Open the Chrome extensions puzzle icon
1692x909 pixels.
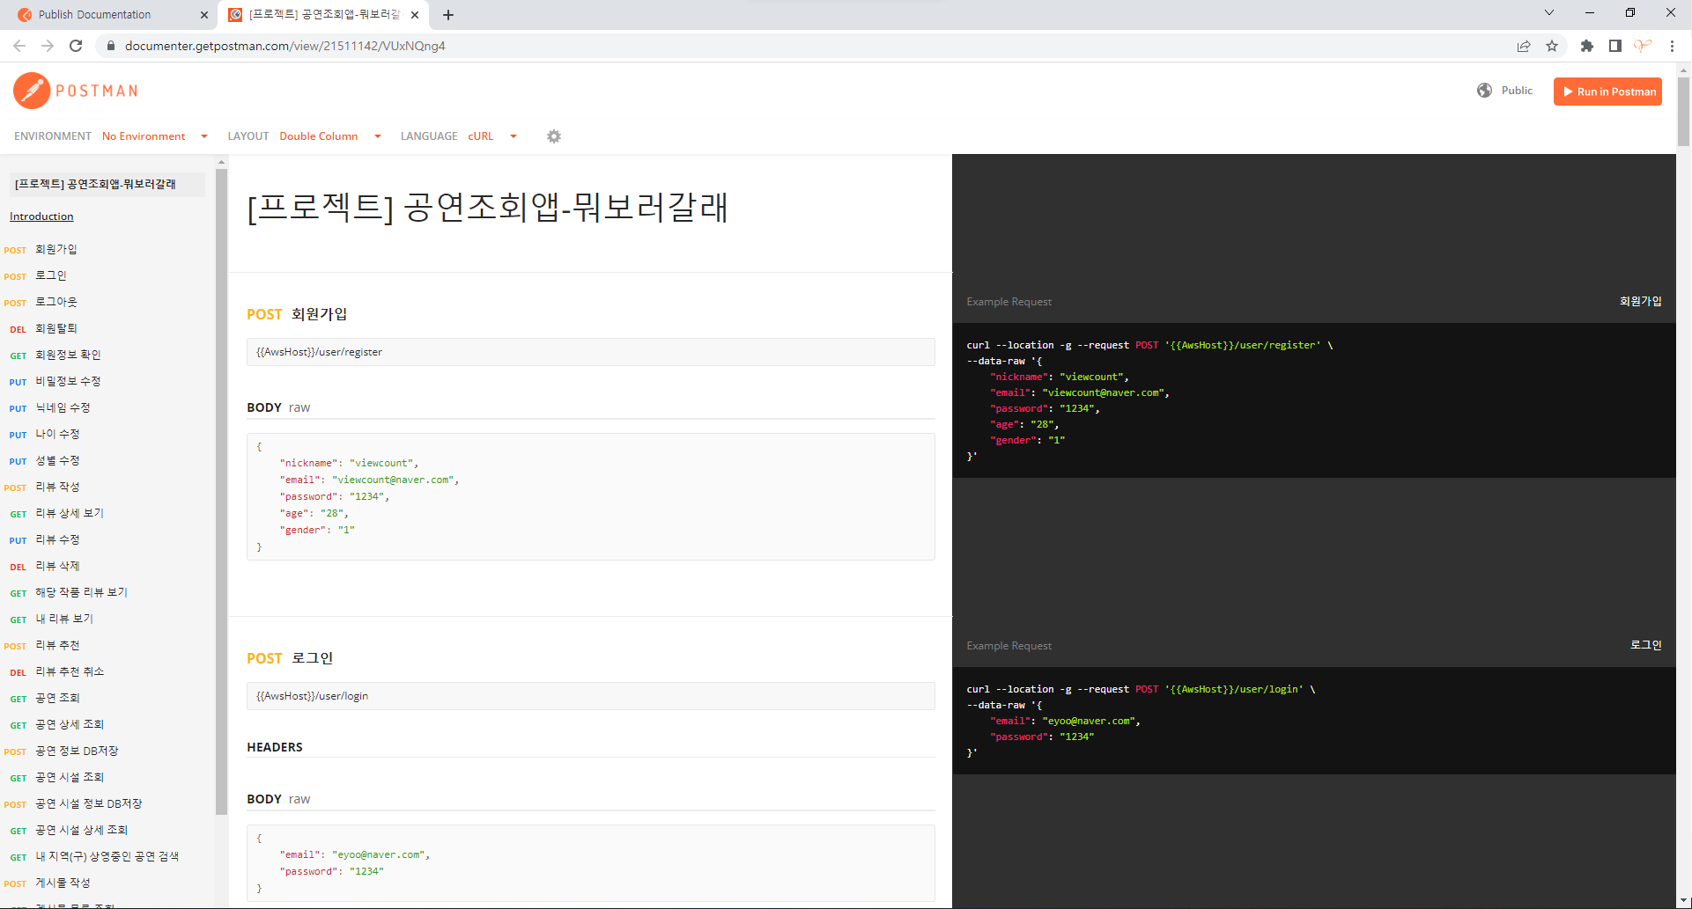1587,46
